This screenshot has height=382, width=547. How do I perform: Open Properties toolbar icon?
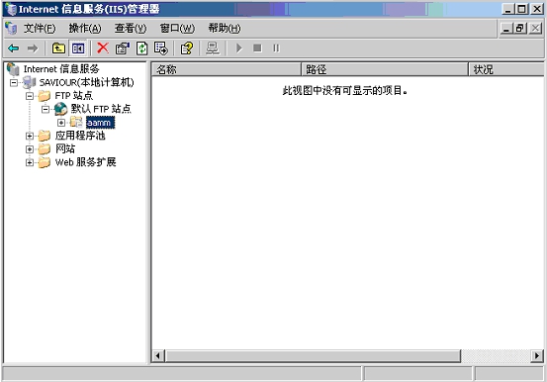pos(122,48)
